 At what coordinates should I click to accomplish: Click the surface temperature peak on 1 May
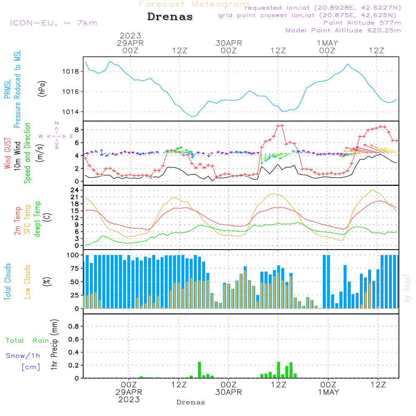coord(372,190)
